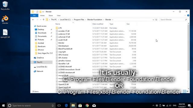Sort by the Name column header
Screen dimensions: 193x108
pos(73,24)
